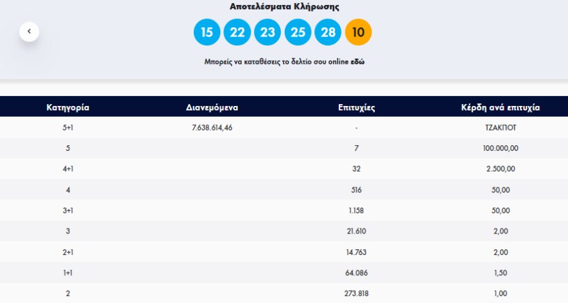568x303 pixels.
Task: Select the blue ball numbered 25
Action: coord(298,32)
